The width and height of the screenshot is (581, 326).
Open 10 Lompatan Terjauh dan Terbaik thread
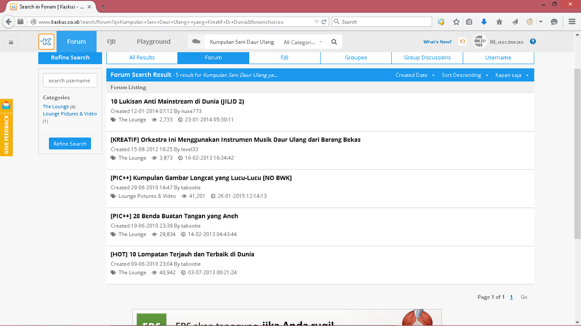182,254
